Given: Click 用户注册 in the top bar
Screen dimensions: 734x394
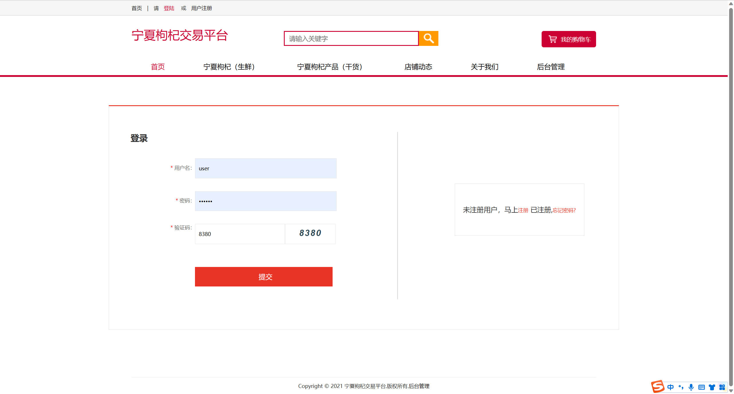Looking at the screenshot, I should 201,8.
